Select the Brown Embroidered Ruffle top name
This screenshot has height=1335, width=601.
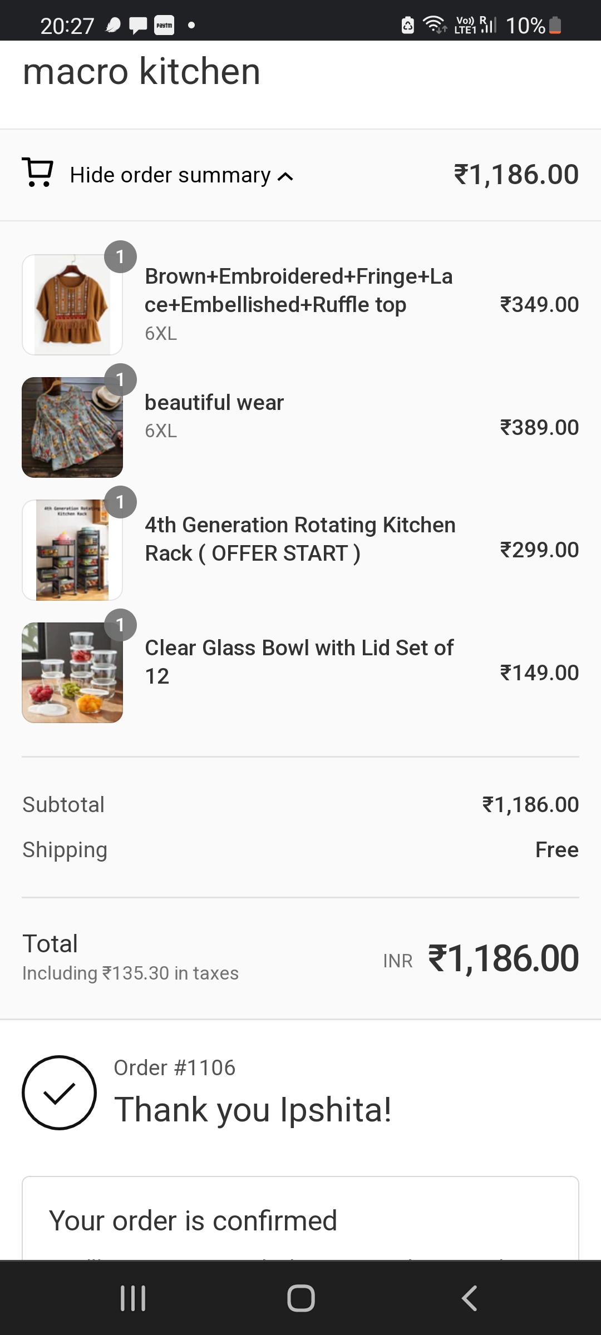click(x=299, y=290)
